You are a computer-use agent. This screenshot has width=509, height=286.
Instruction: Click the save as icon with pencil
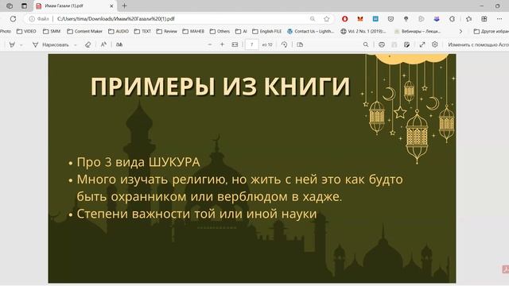(406, 44)
